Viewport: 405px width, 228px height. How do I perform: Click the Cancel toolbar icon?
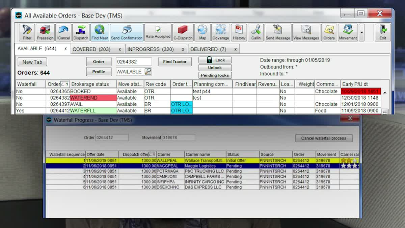click(63, 32)
